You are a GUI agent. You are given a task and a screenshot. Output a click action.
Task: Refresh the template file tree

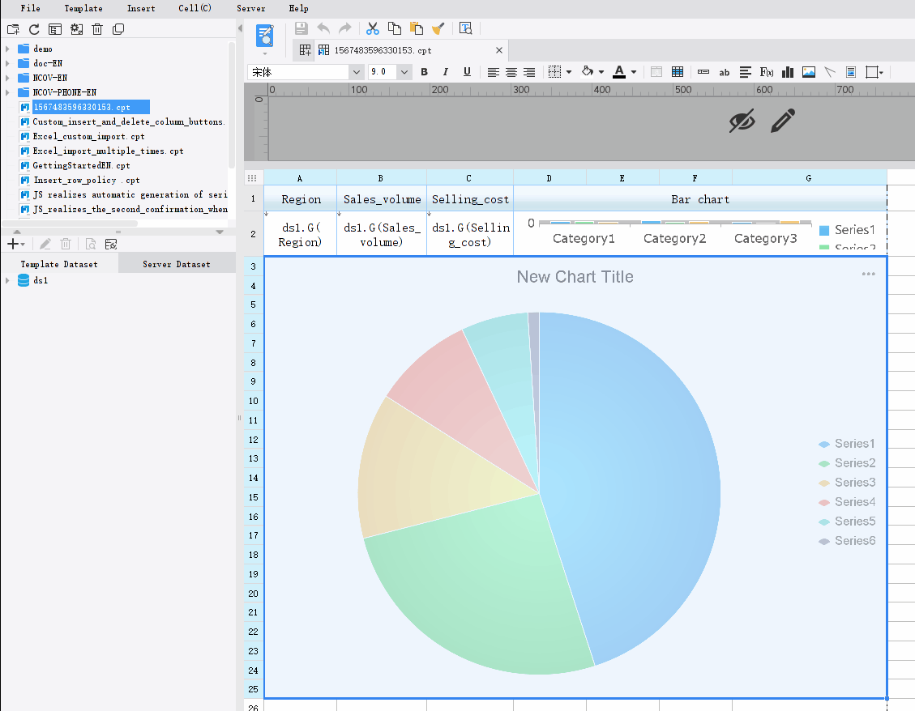coord(34,29)
